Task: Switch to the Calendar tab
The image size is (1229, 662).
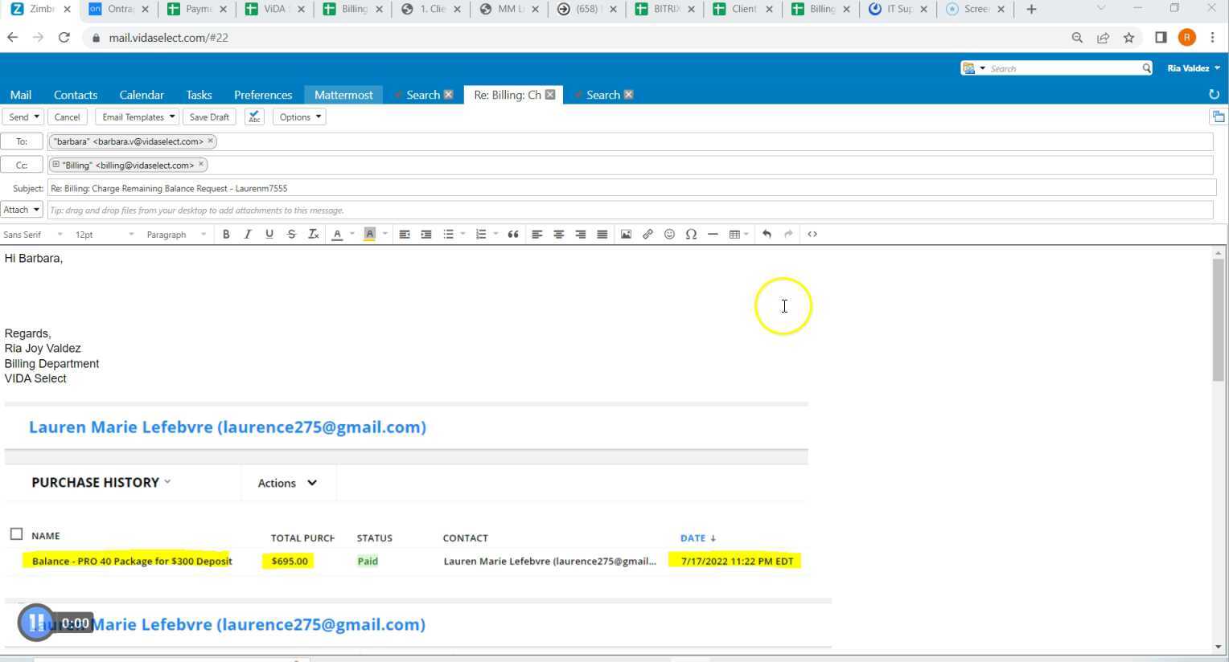Action: click(x=142, y=95)
